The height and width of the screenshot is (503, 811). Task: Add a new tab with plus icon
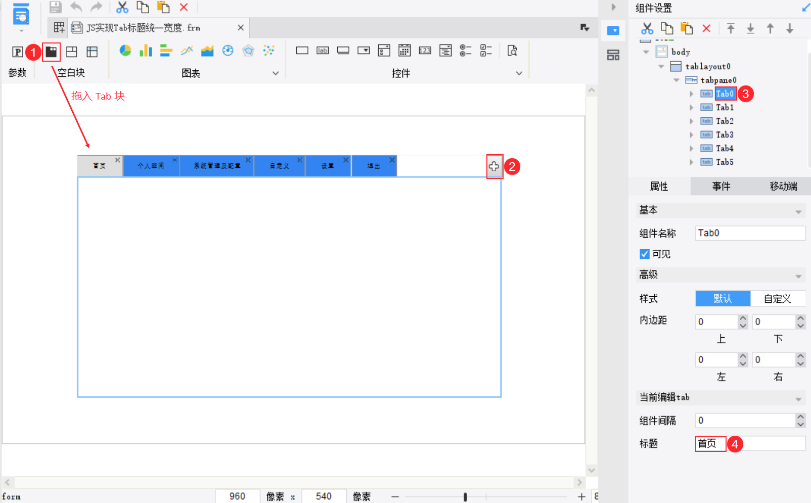(494, 166)
